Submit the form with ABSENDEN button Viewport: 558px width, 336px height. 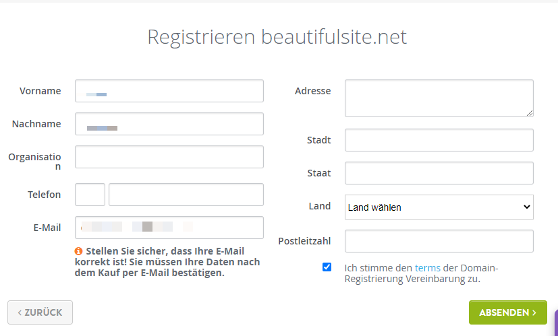click(508, 312)
